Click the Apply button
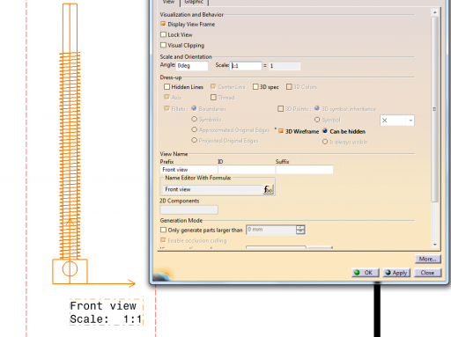This screenshot has height=337, width=451. [396, 273]
